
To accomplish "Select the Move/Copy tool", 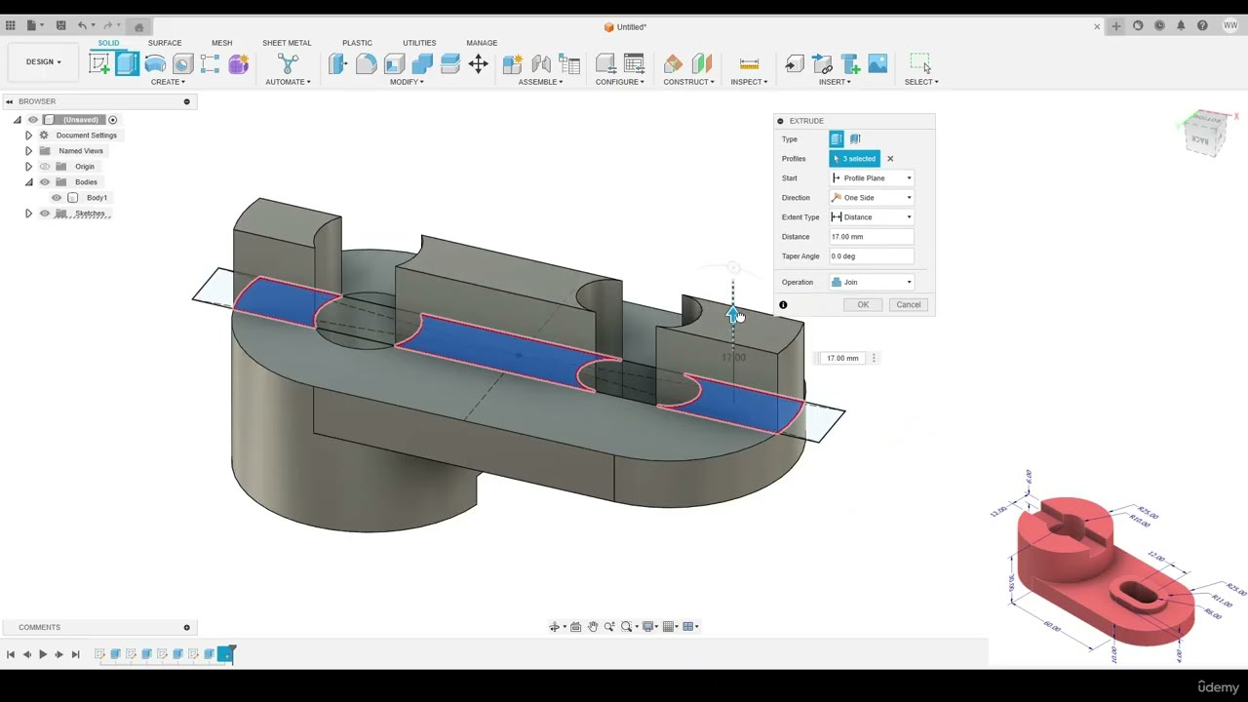I will (x=478, y=64).
